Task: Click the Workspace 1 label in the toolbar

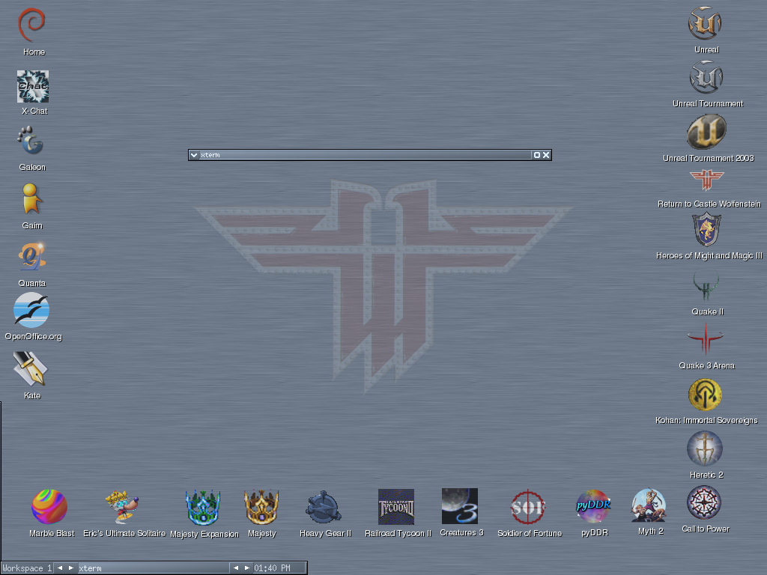Action: (27, 568)
